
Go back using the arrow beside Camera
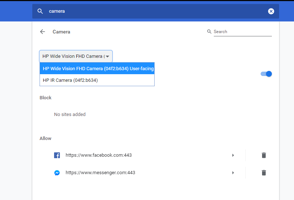pos(42,32)
